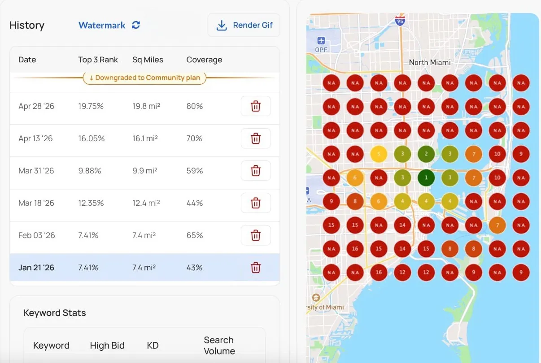Screen dimensions: 541x363
Task: Click the 19.8 mi² area value
Action: (x=146, y=106)
